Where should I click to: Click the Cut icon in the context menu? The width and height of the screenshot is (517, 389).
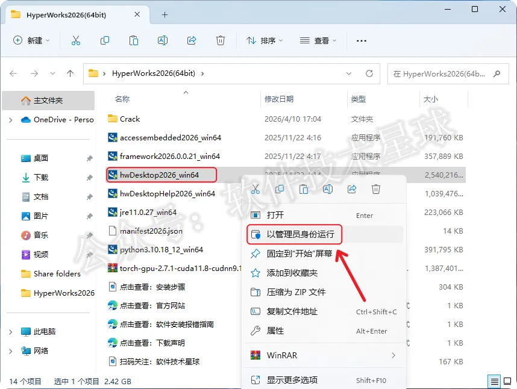coord(255,189)
